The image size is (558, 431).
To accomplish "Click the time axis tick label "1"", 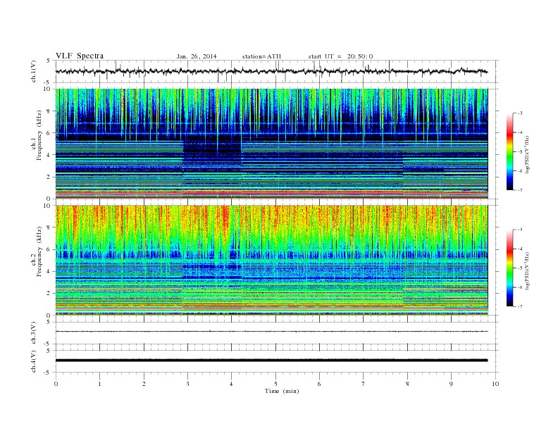I will tap(99, 384).
